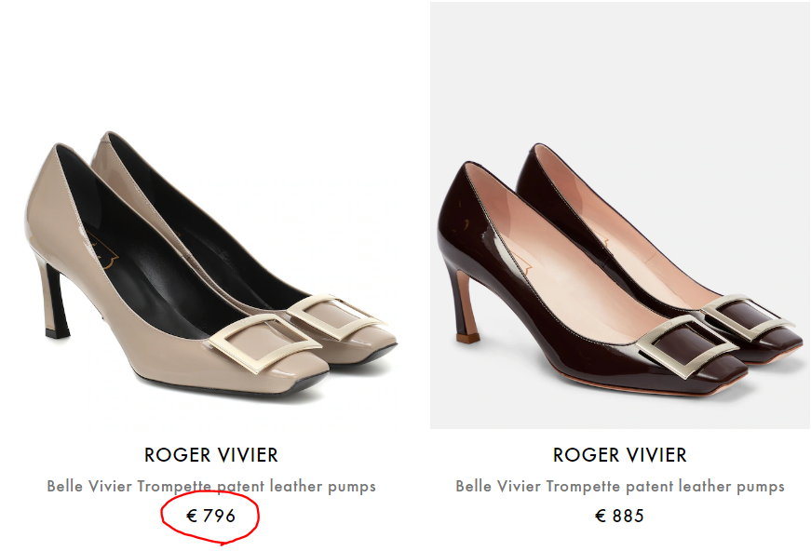This screenshot has height=551, width=811.
Task: Click the heel of the burgundy pump
Action: tap(463, 307)
